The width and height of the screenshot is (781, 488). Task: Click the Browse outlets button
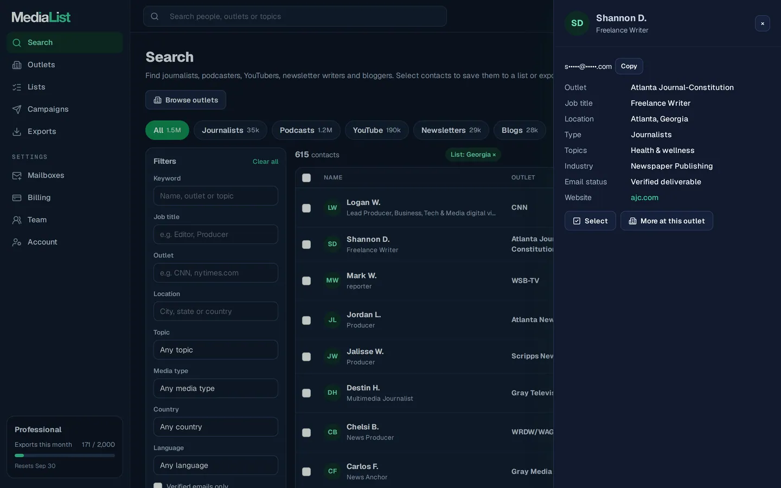[185, 100]
